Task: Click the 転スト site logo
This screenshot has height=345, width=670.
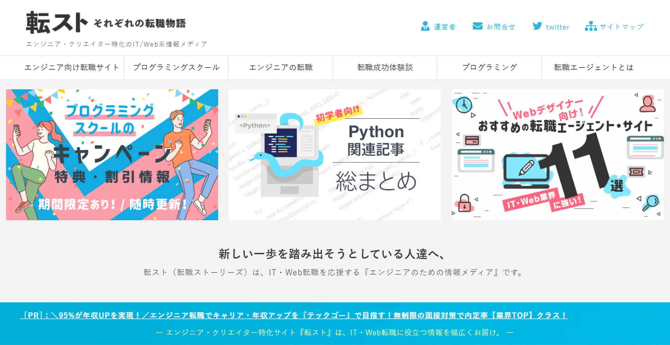Action: (57, 23)
